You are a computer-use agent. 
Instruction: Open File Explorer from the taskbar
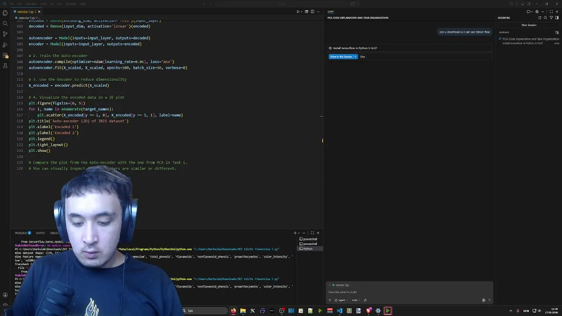tap(243, 311)
